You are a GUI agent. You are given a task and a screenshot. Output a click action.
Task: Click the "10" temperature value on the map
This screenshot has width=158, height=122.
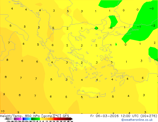[x=3, y=111]
